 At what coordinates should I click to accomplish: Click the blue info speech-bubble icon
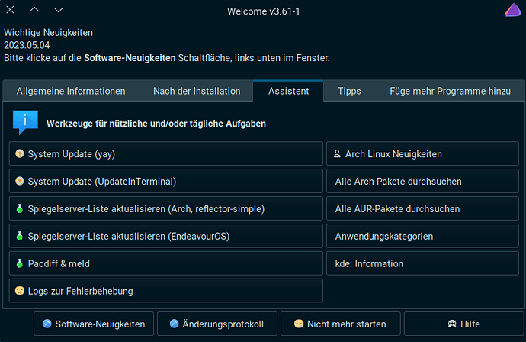click(x=25, y=123)
